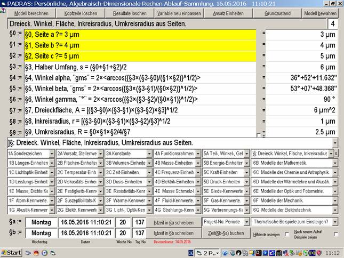Click the calculator grid icon in system tray
344x258 pixels.
tap(279, 253)
